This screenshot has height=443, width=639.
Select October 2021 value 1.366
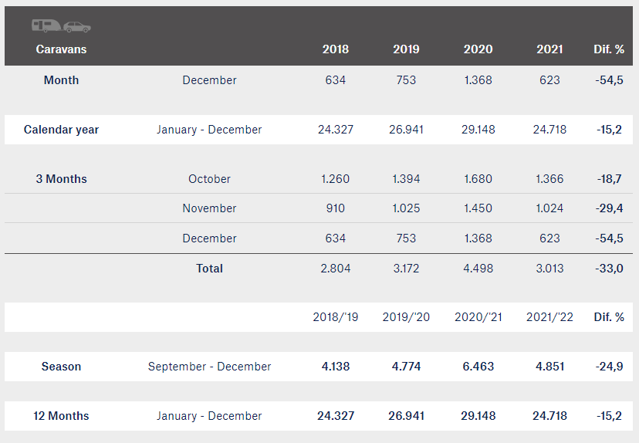tap(549, 179)
